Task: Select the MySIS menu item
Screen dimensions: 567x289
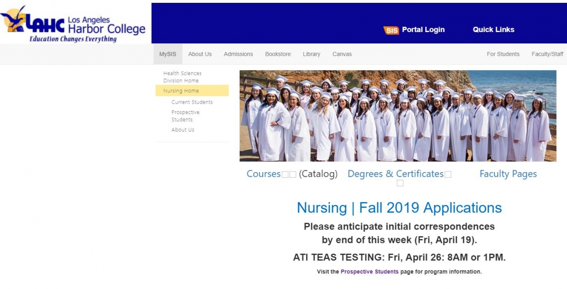Action: point(168,54)
